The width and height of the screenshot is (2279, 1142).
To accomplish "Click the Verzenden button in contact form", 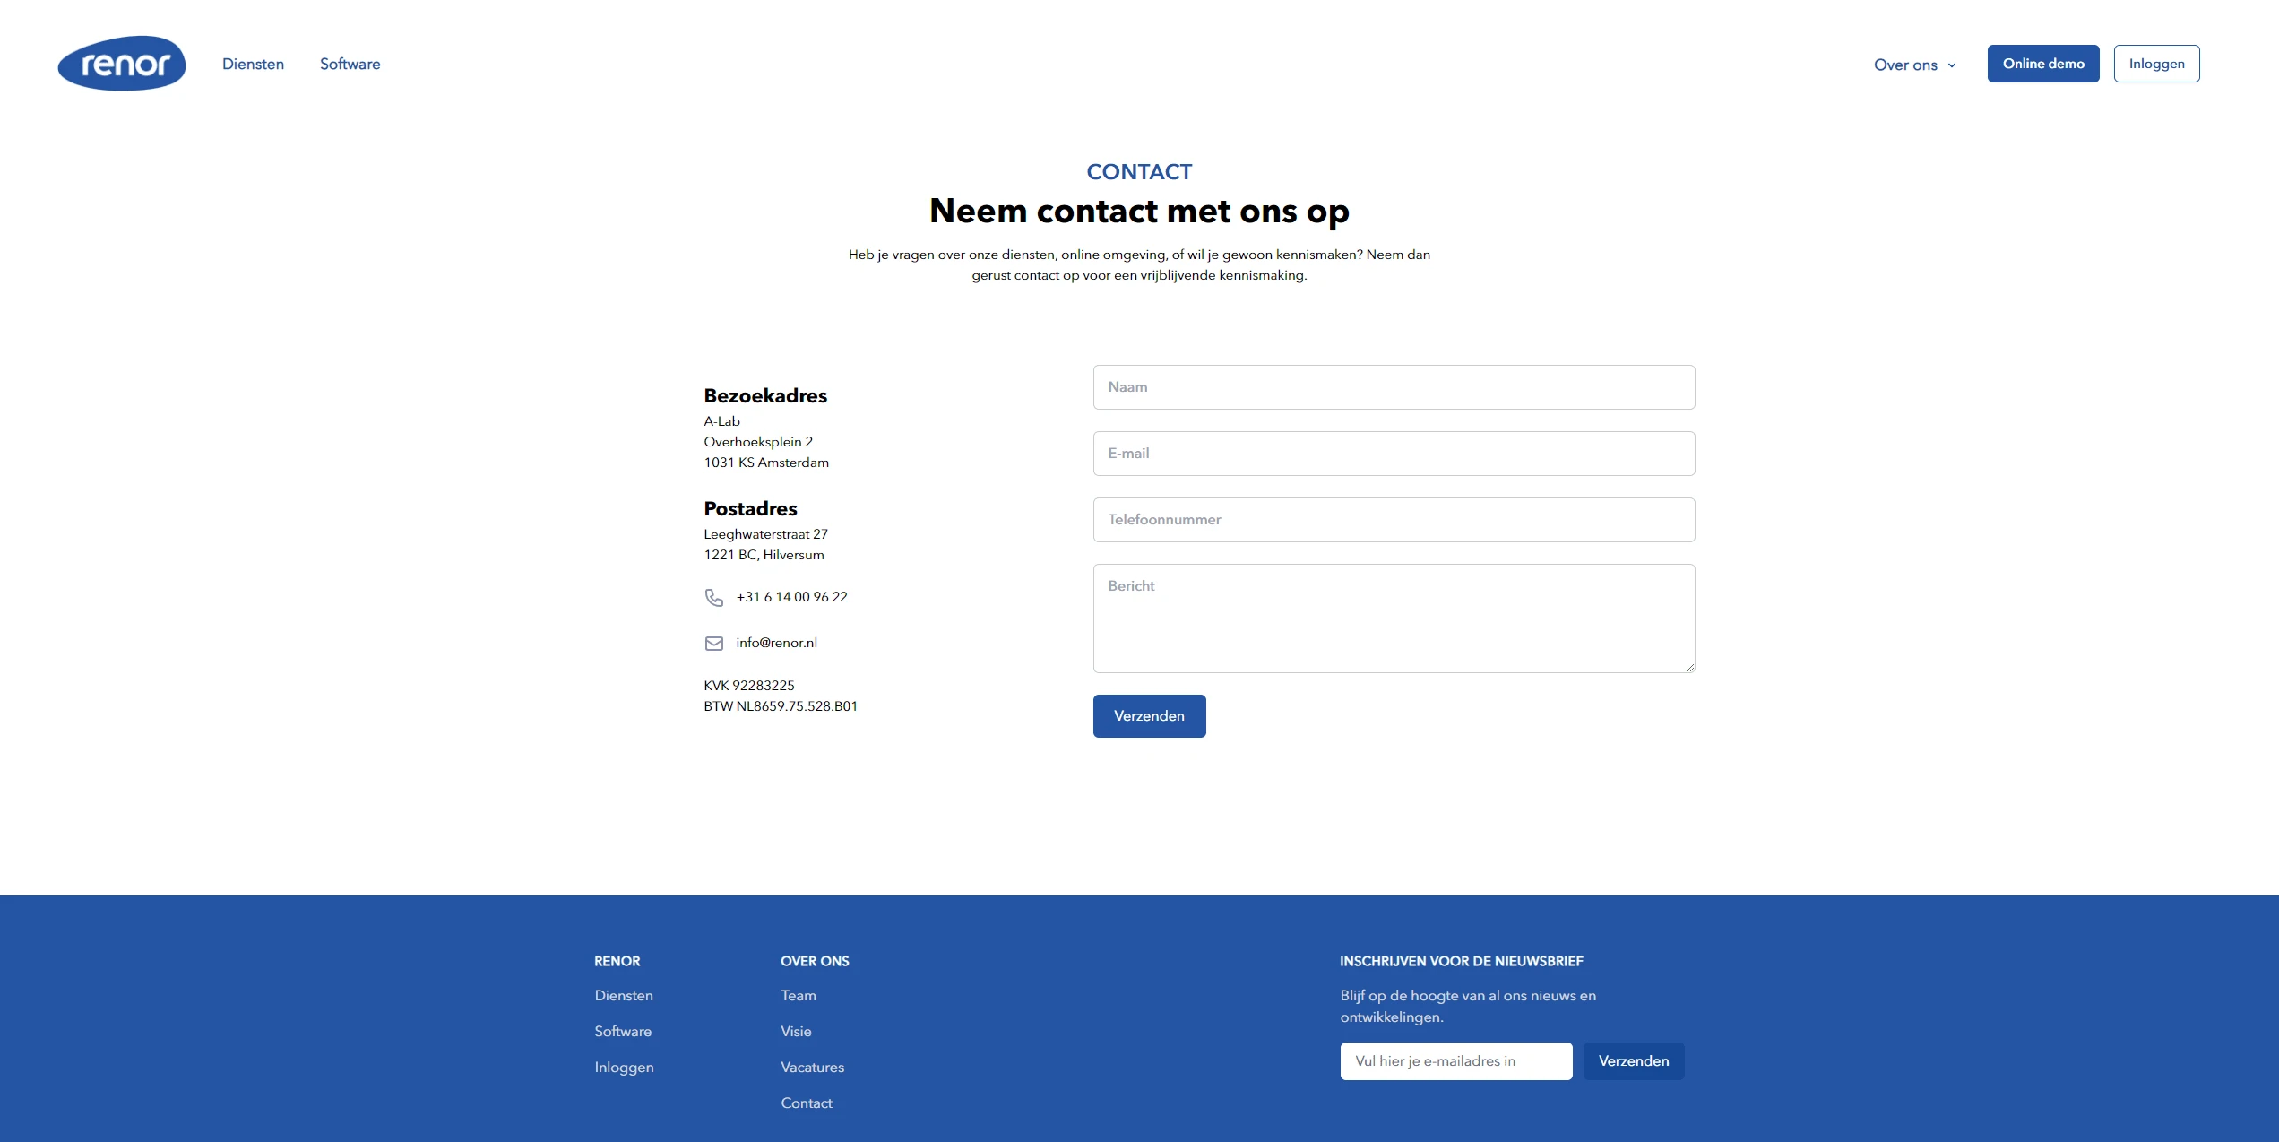I will pos(1149,715).
